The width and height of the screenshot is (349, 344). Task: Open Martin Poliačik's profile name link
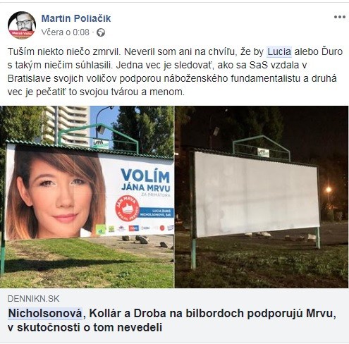tap(76, 18)
